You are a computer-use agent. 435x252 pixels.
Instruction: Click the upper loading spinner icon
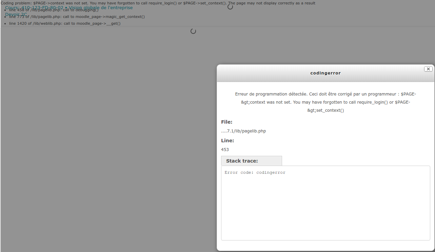pos(230,7)
